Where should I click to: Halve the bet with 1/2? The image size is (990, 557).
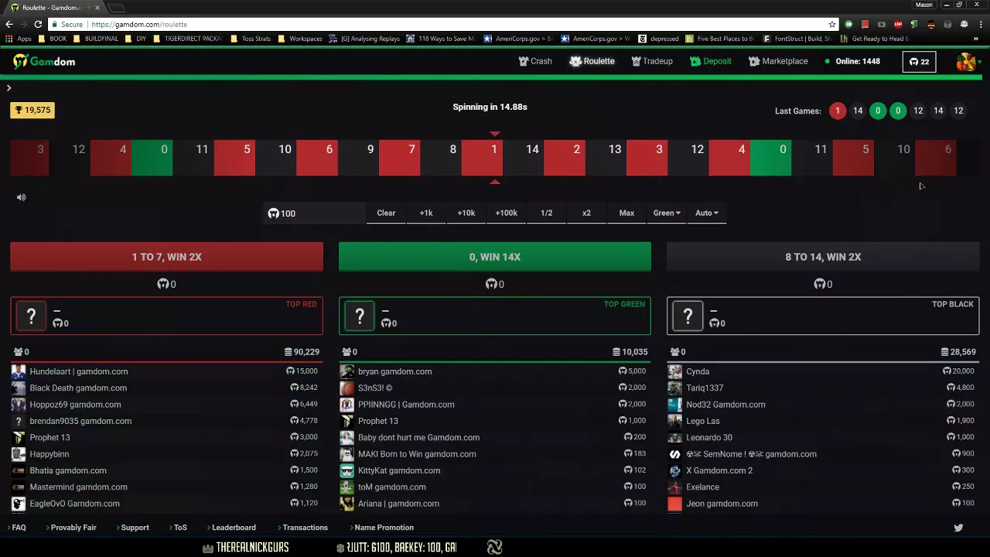[547, 214]
